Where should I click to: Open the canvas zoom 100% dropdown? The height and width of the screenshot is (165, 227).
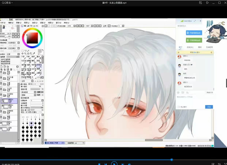point(75,26)
